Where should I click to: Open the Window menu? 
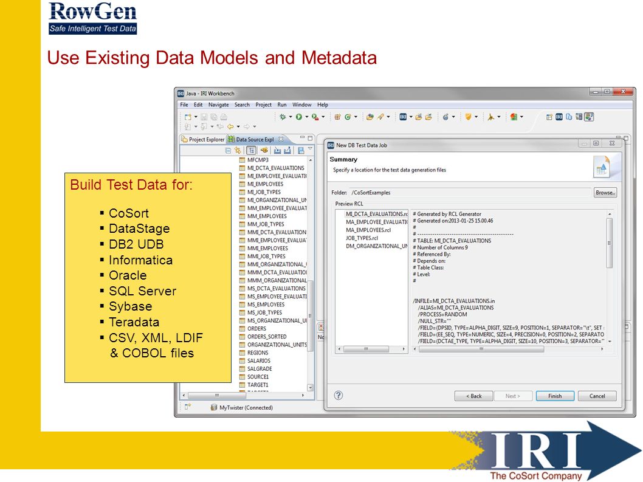pos(302,105)
